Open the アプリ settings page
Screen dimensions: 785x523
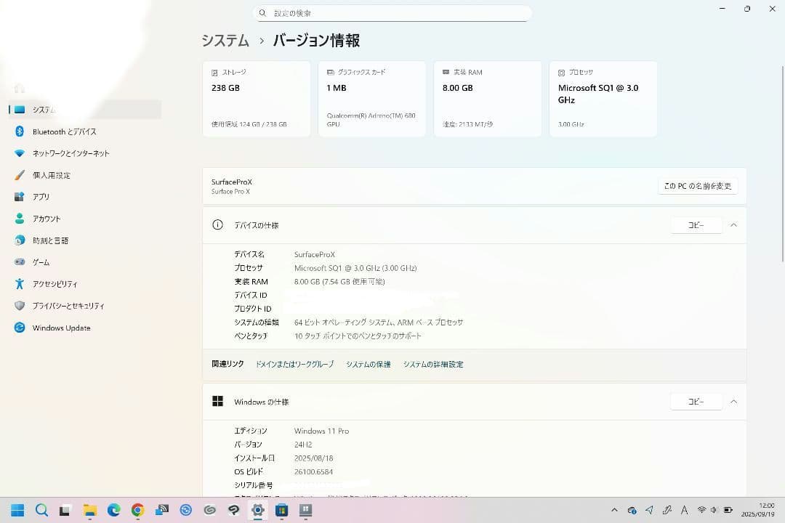click(40, 197)
